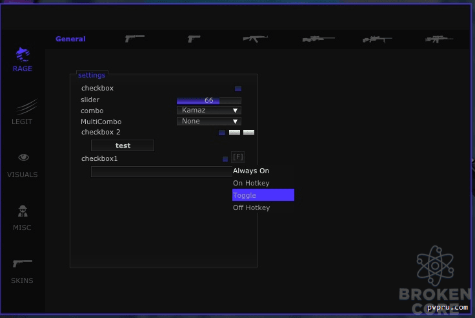Click the [F] hotkey bind button

(x=237, y=157)
